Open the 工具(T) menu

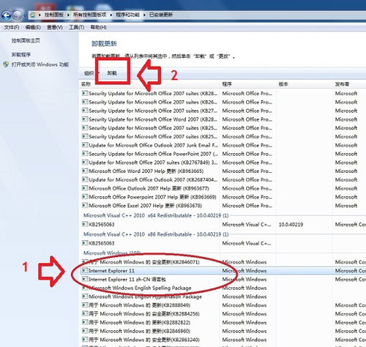tap(76, 27)
